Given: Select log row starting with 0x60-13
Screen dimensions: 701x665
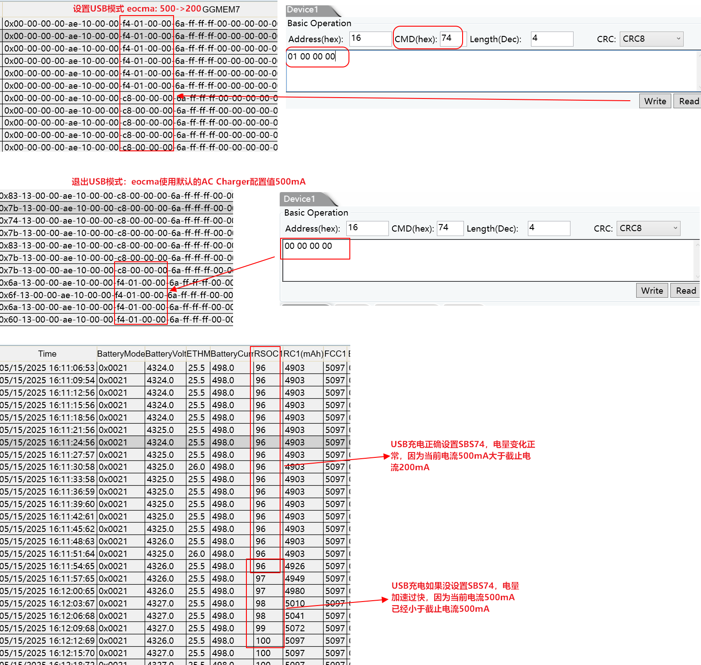Looking at the screenshot, I should pos(116,319).
